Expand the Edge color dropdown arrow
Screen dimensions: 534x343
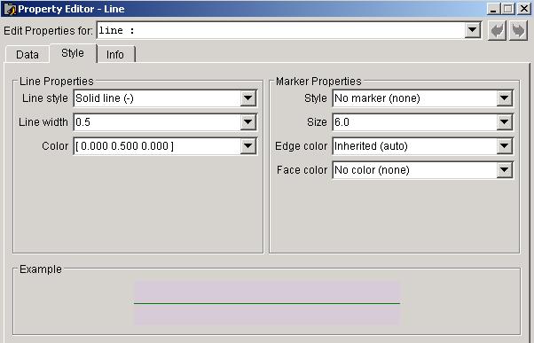tap(505, 146)
